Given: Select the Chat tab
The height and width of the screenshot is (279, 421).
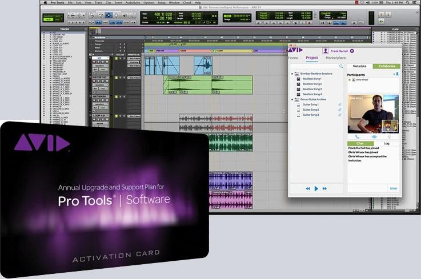Looking at the screenshot, I should (360, 144).
